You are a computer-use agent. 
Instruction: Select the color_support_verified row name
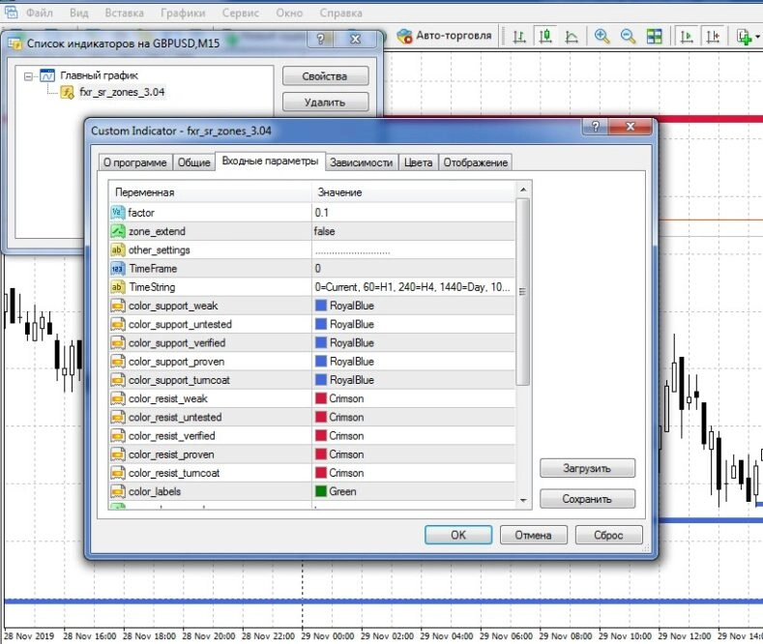pos(177,343)
